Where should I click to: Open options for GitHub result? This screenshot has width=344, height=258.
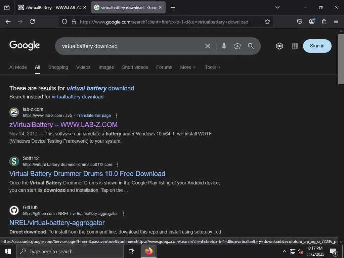click(124, 213)
